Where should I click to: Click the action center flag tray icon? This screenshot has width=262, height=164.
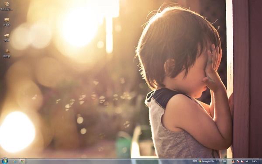pos(238,161)
